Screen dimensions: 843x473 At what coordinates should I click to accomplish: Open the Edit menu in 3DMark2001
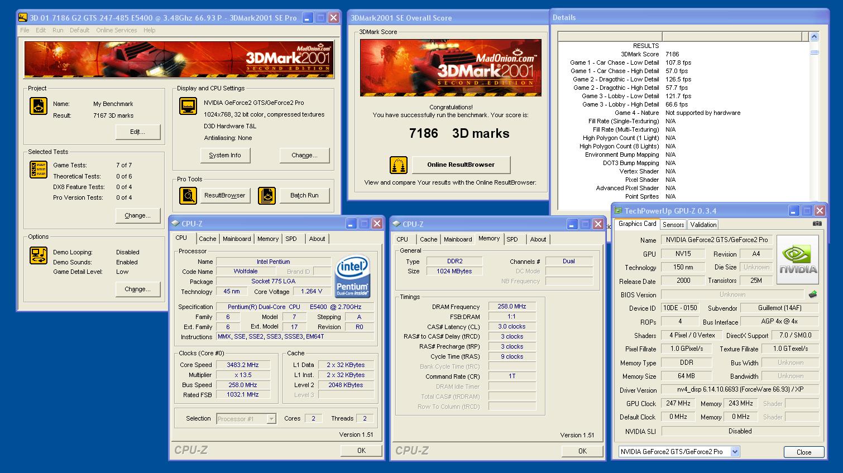(41, 30)
